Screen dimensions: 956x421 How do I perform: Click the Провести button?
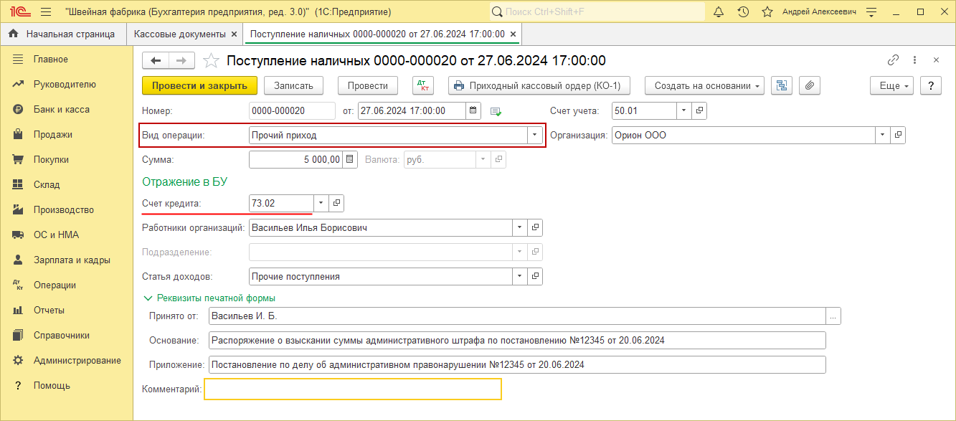(368, 85)
